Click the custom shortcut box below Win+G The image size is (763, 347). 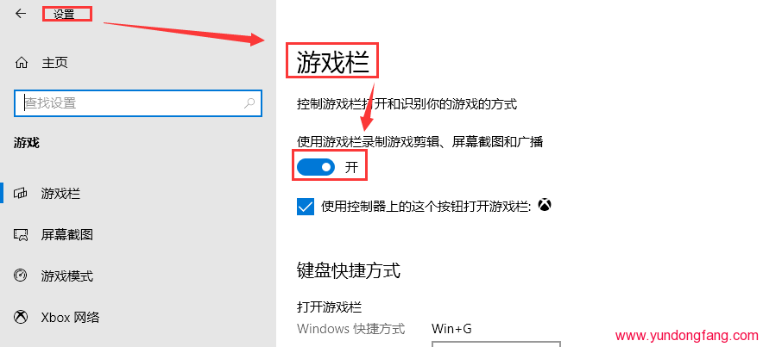496,344
